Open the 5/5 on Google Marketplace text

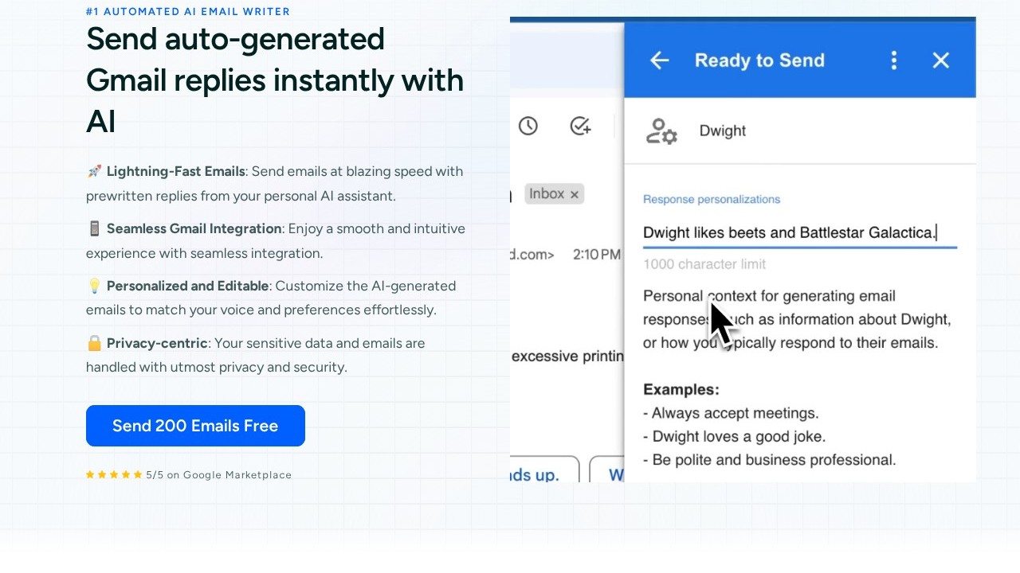pyautogui.click(x=218, y=475)
